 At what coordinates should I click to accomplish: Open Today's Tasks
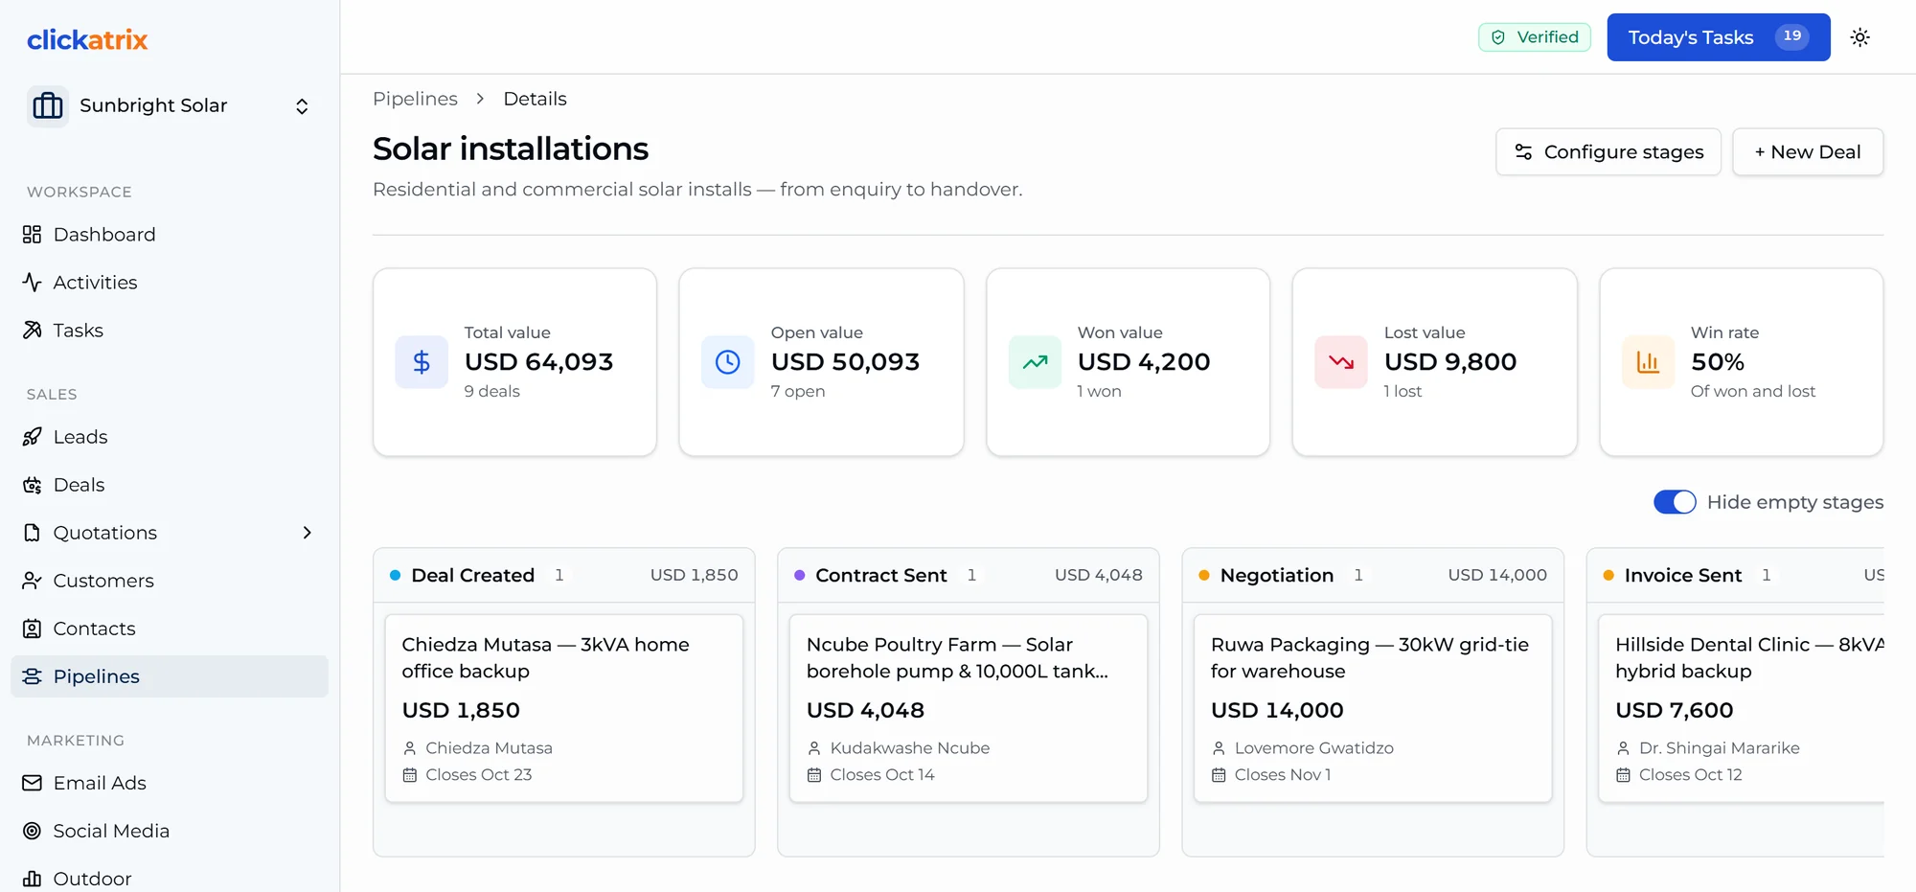click(x=1719, y=37)
